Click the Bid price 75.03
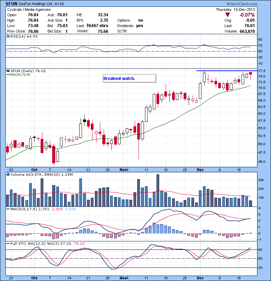 tap(62, 26)
